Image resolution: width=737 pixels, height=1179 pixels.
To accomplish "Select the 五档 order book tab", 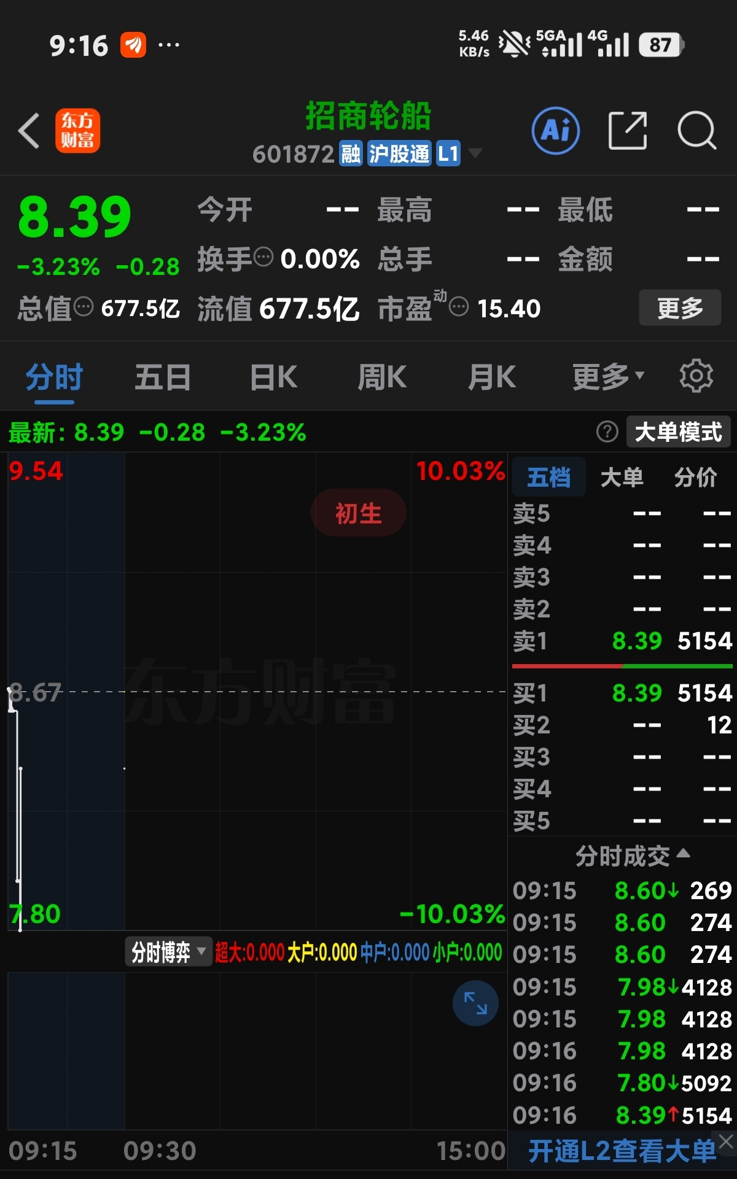I will (548, 477).
